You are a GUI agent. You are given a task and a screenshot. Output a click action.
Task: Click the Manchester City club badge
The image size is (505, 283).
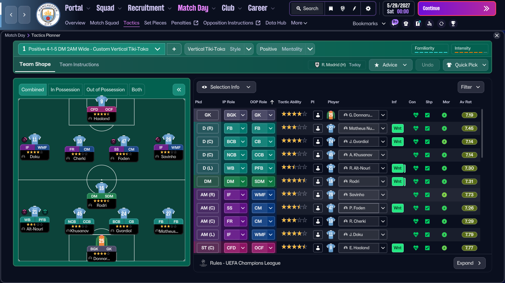48,15
